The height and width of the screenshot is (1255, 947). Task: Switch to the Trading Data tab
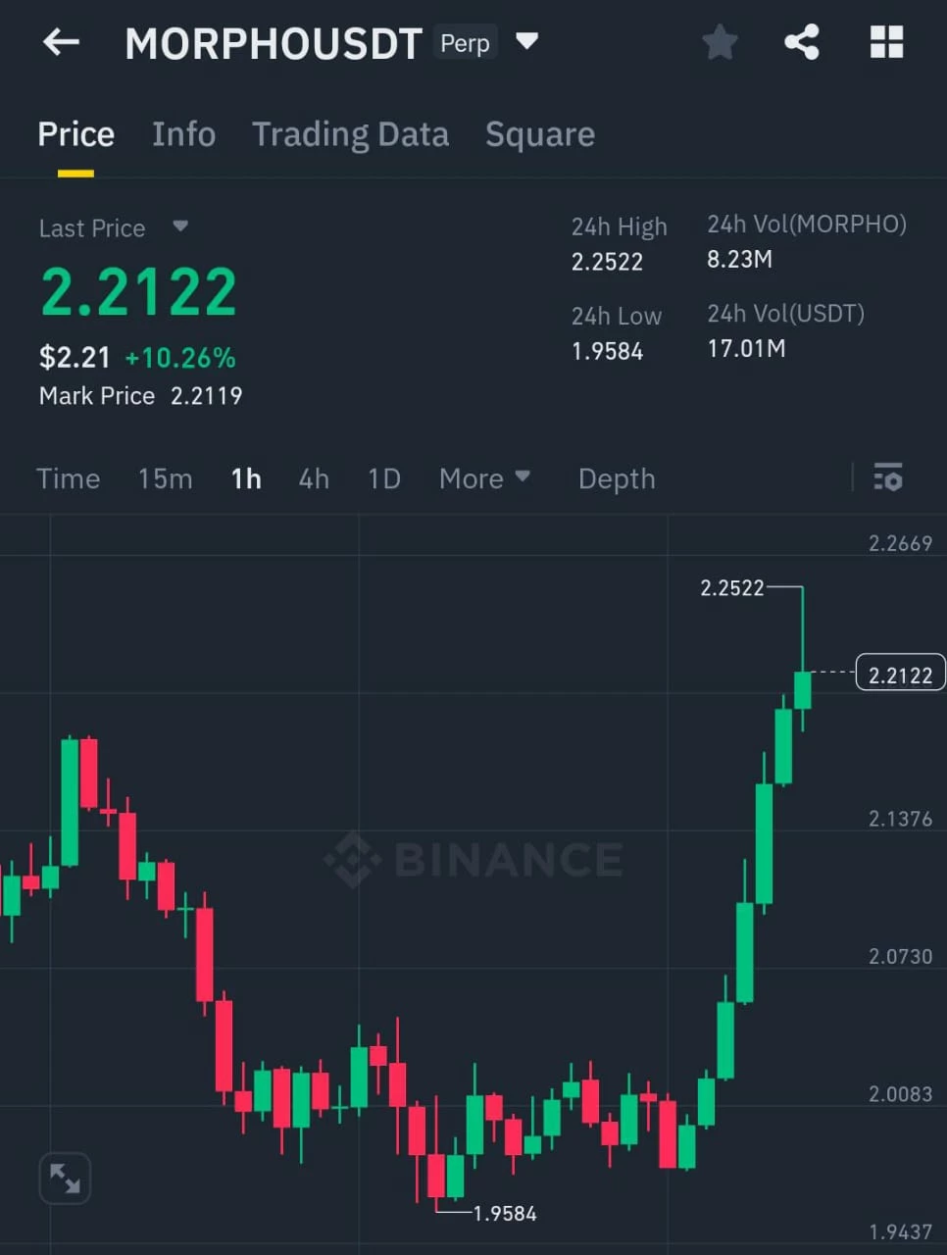pyautogui.click(x=350, y=134)
